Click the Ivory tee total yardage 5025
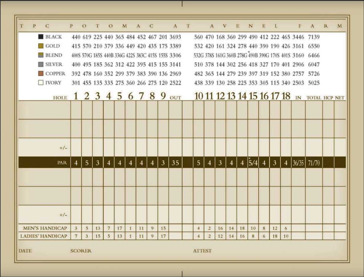The height and width of the screenshot is (277, 364). click(314, 83)
